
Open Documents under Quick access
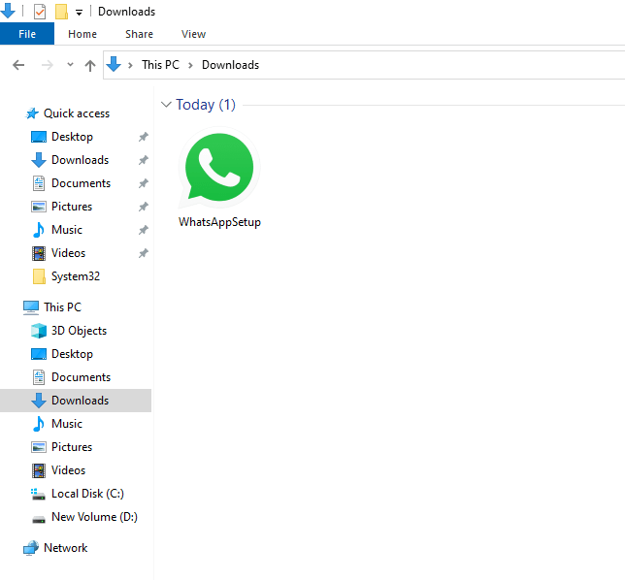coord(81,183)
